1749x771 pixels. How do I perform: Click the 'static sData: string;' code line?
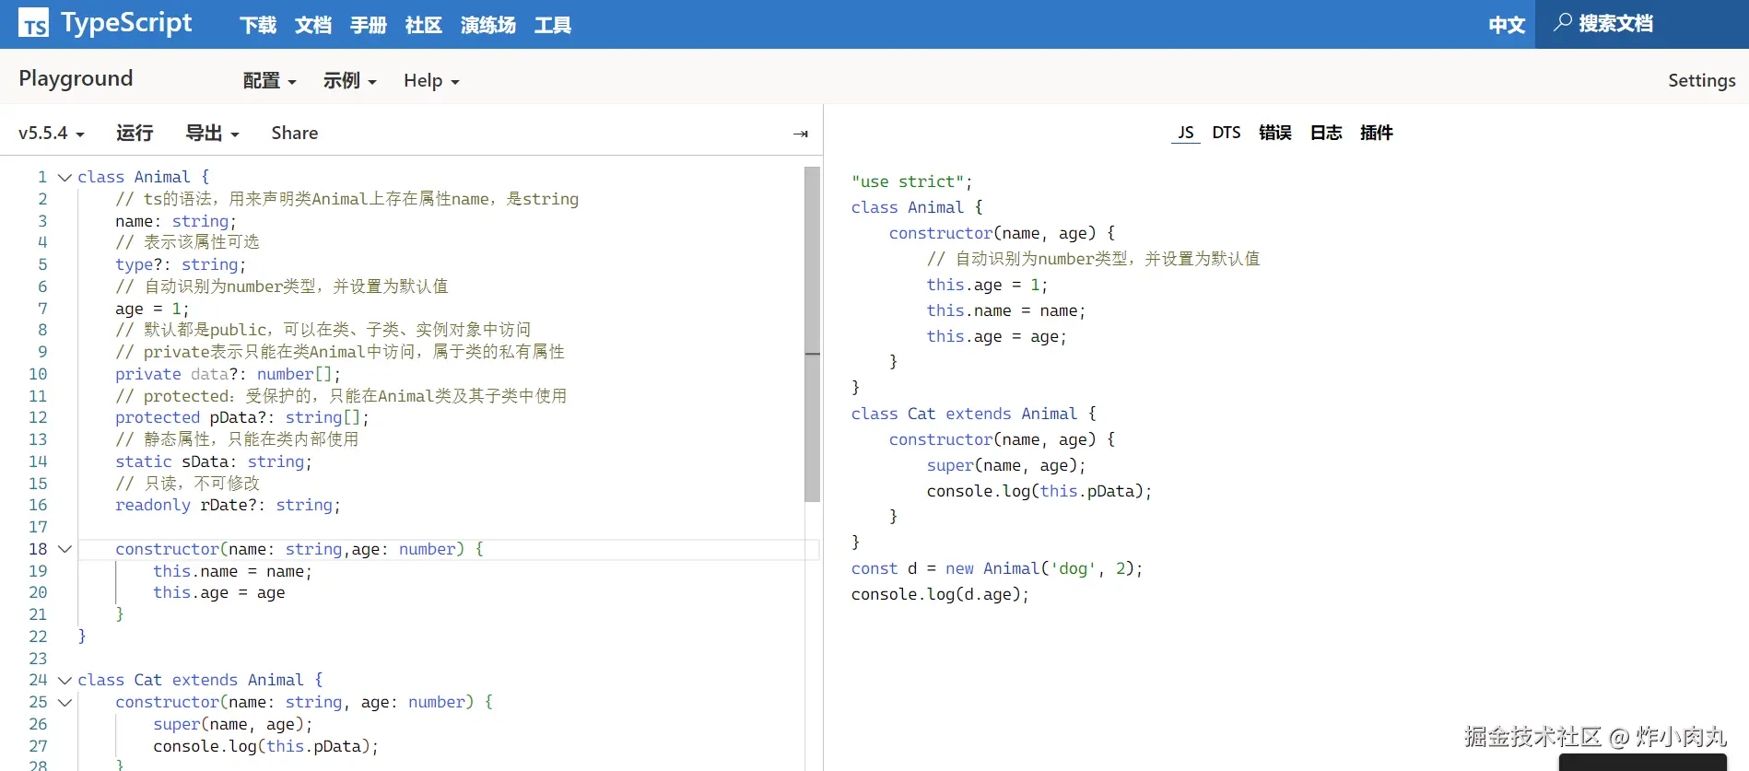pyautogui.click(x=214, y=461)
